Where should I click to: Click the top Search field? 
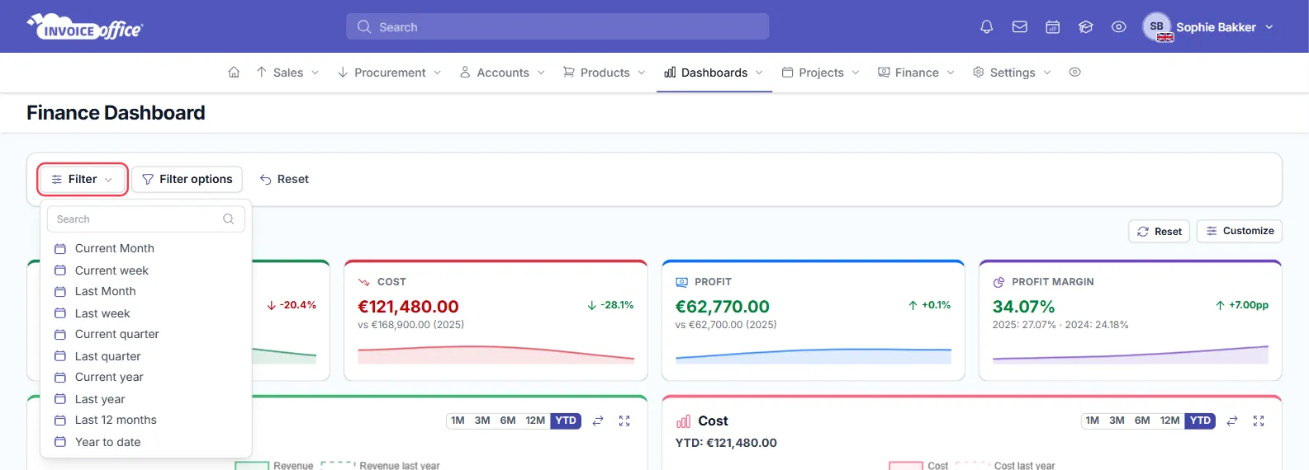coord(557,26)
